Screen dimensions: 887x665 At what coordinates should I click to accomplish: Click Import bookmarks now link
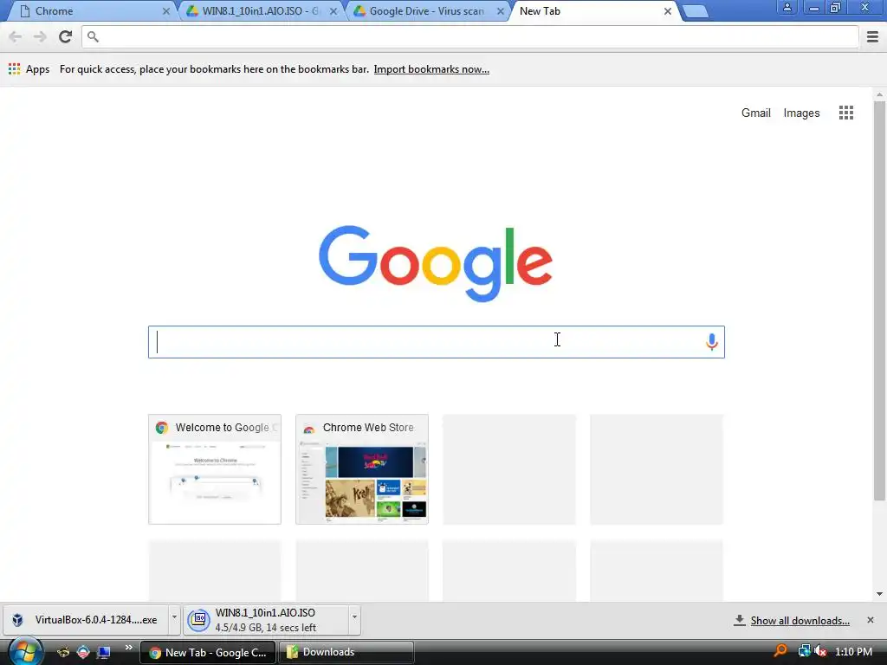pos(431,69)
